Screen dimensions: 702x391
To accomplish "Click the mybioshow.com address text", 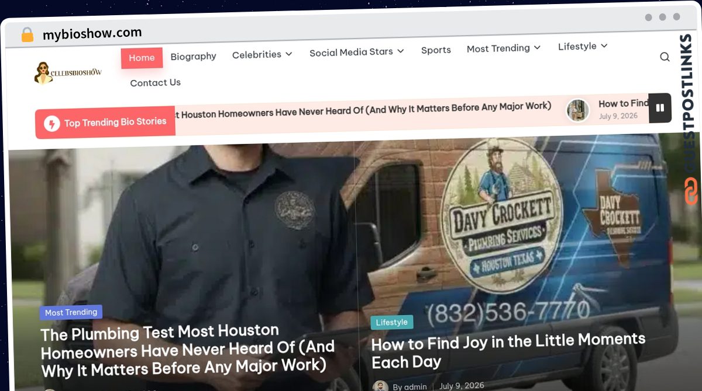I will pyautogui.click(x=92, y=34).
